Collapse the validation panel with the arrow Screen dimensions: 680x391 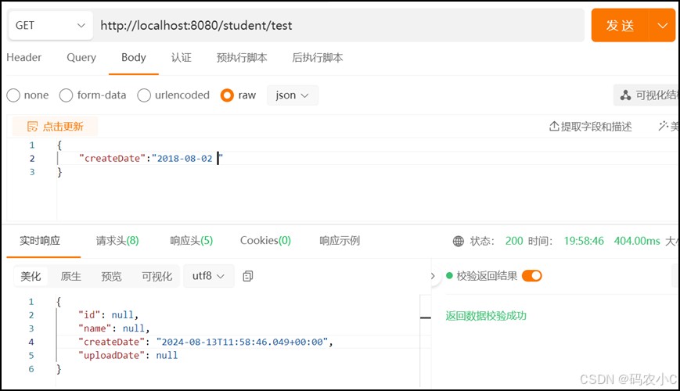(433, 276)
